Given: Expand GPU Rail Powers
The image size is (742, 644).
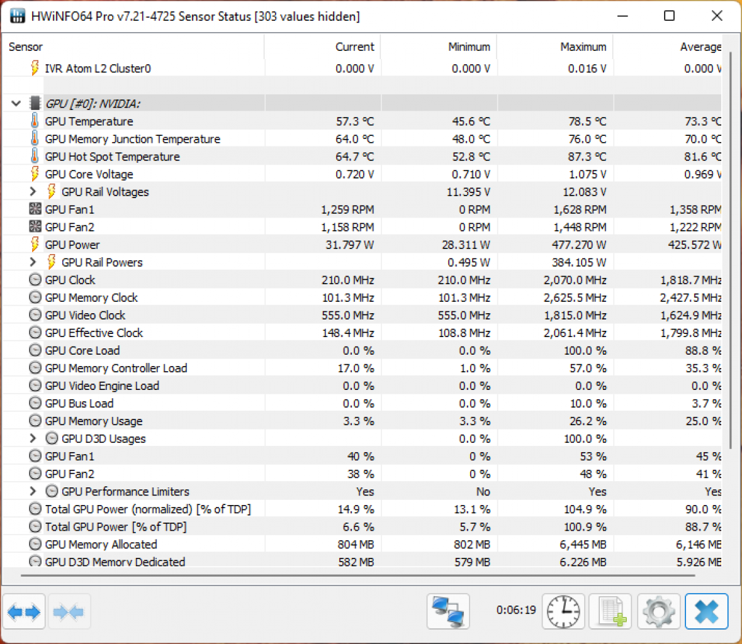Looking at the screenshot, I should (x=33, y=262).
